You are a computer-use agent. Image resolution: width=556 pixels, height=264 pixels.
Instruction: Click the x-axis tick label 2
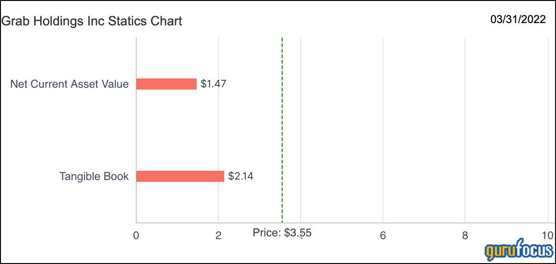click(218, 235)
